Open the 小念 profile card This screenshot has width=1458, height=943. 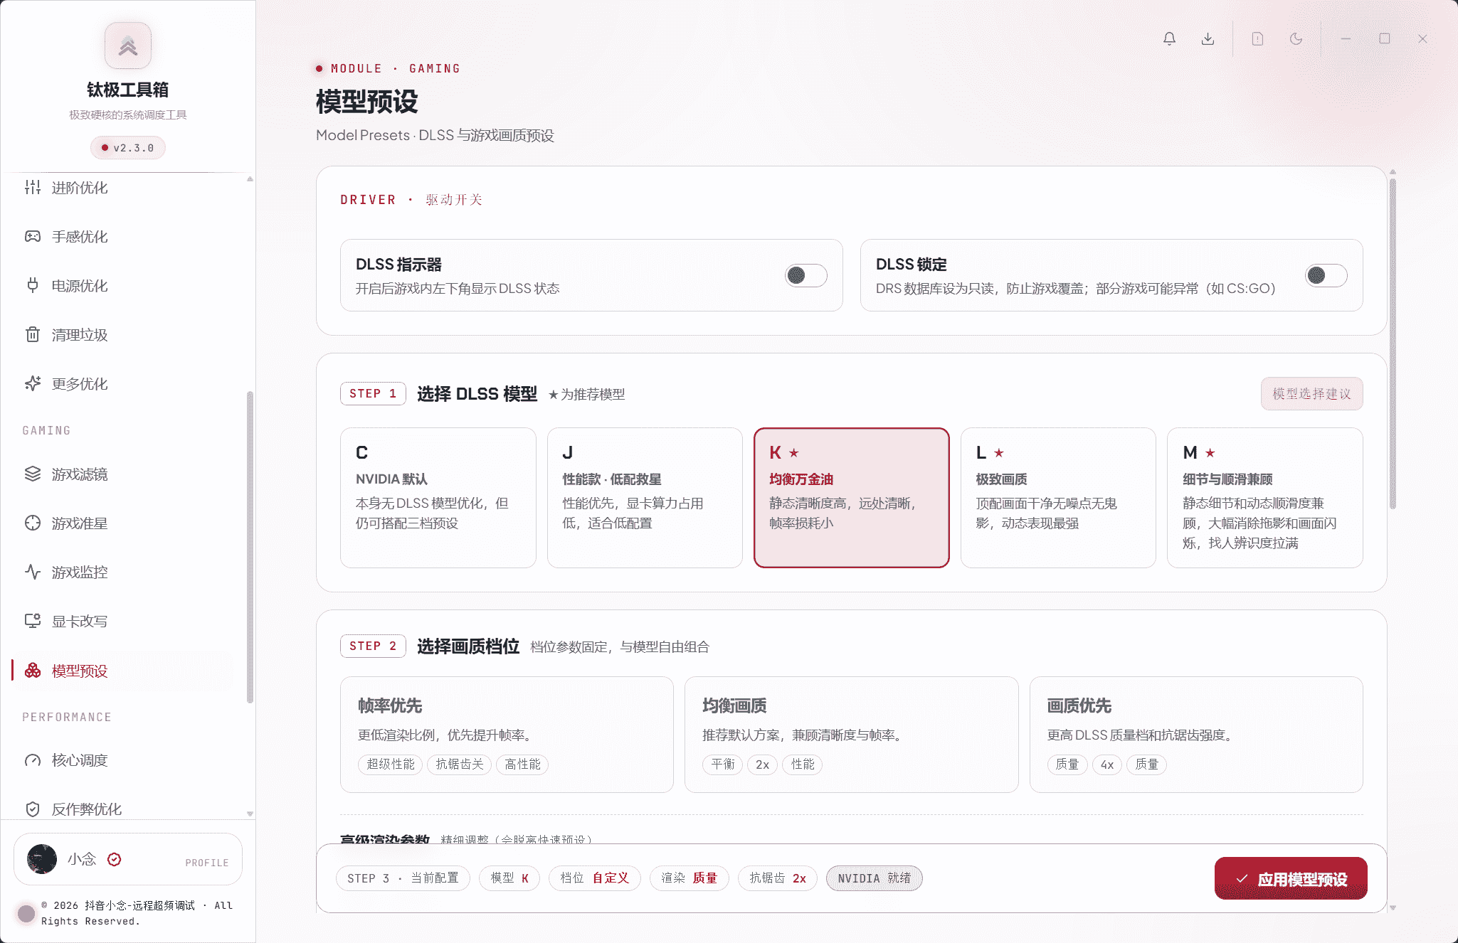[x=128, y=859]
